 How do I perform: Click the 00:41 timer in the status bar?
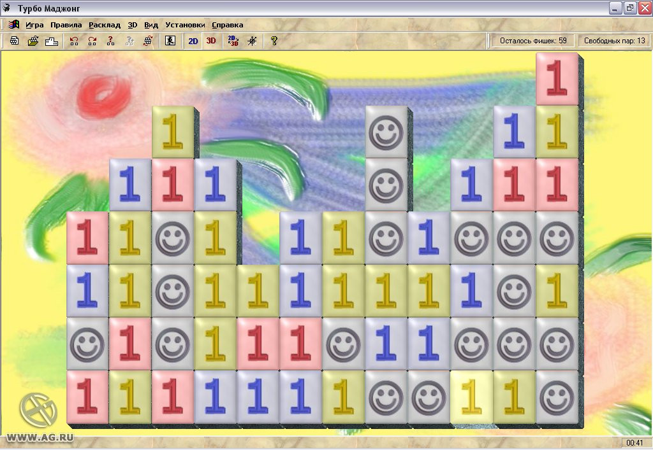pyautogui.click(x=635, y=443)
